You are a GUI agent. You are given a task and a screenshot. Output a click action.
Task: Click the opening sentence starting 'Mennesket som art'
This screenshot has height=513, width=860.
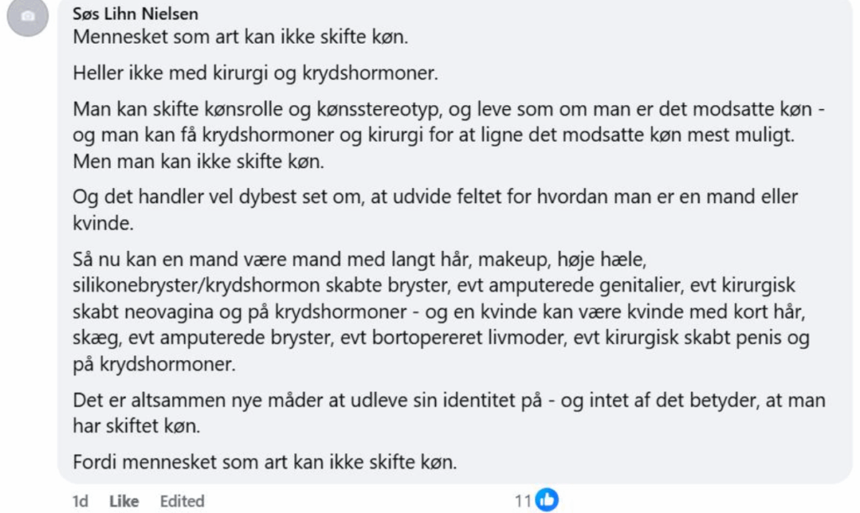coord(240,38)
